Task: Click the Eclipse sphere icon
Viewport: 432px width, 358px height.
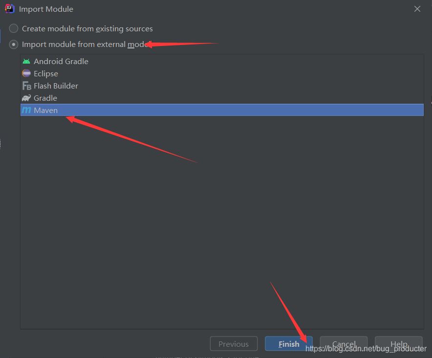Action: click(x=26, y=73)
